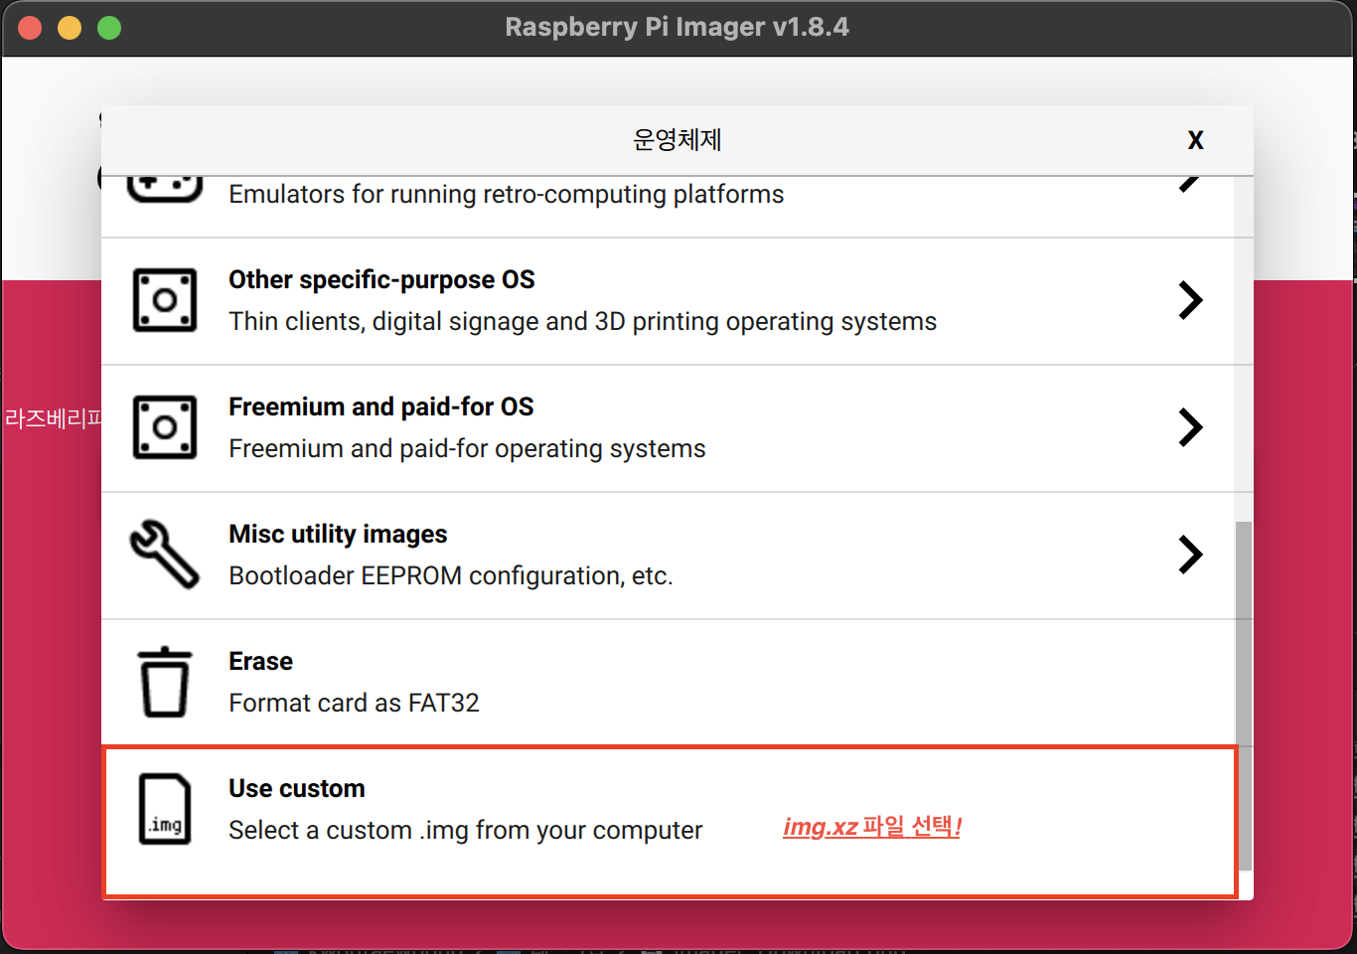This screenshot has width=1357, height=954.
Task: Click the .img file icon for Use custom
Action: [x=165, y=809]
